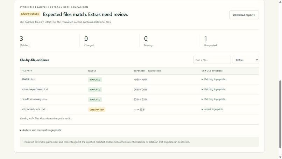
Task: Focus the Find a file search field
Action: (x=212, y=60)
